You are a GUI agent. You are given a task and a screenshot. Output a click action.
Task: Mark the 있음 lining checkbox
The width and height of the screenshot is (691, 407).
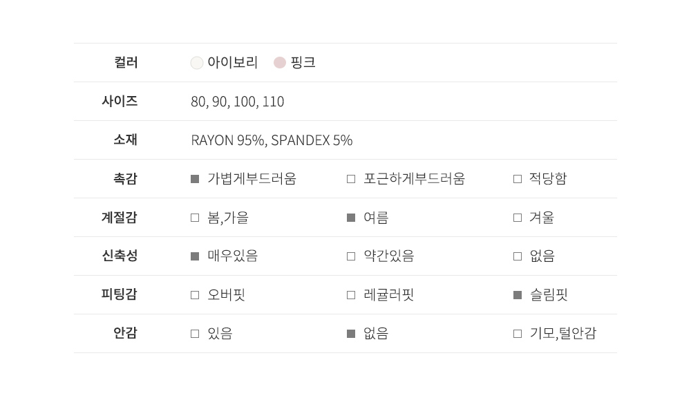pos(195,334)
